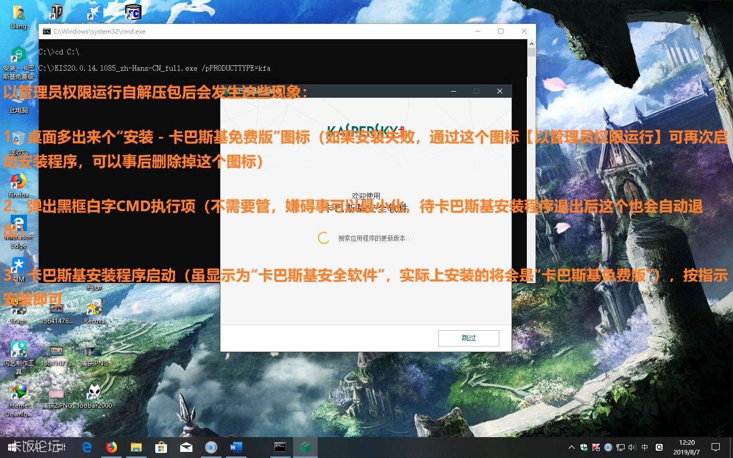Open the Firefox desktop shortcut
Screen dimensions: 733x458
[x=18, y=185]
